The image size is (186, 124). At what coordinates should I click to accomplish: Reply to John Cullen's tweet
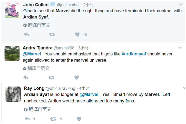(x=26, y=34)
